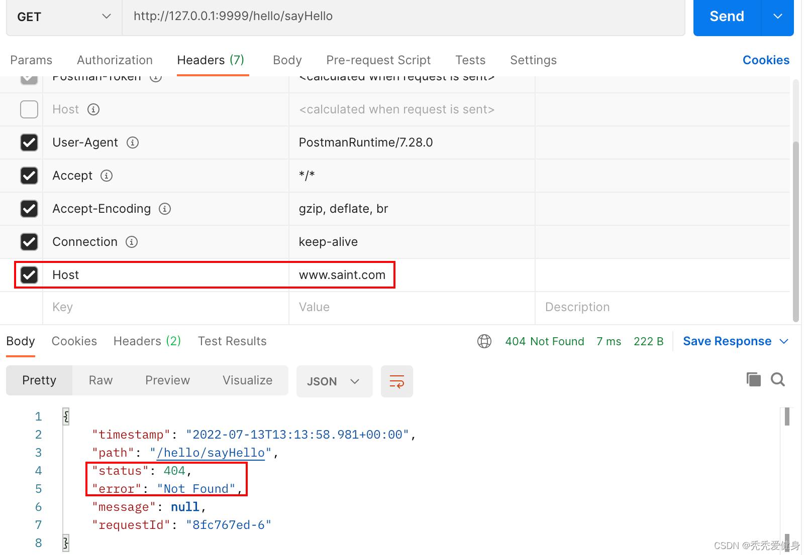
Task: Uncheck the Connection keep-alive header
Action: pos(29,242)
